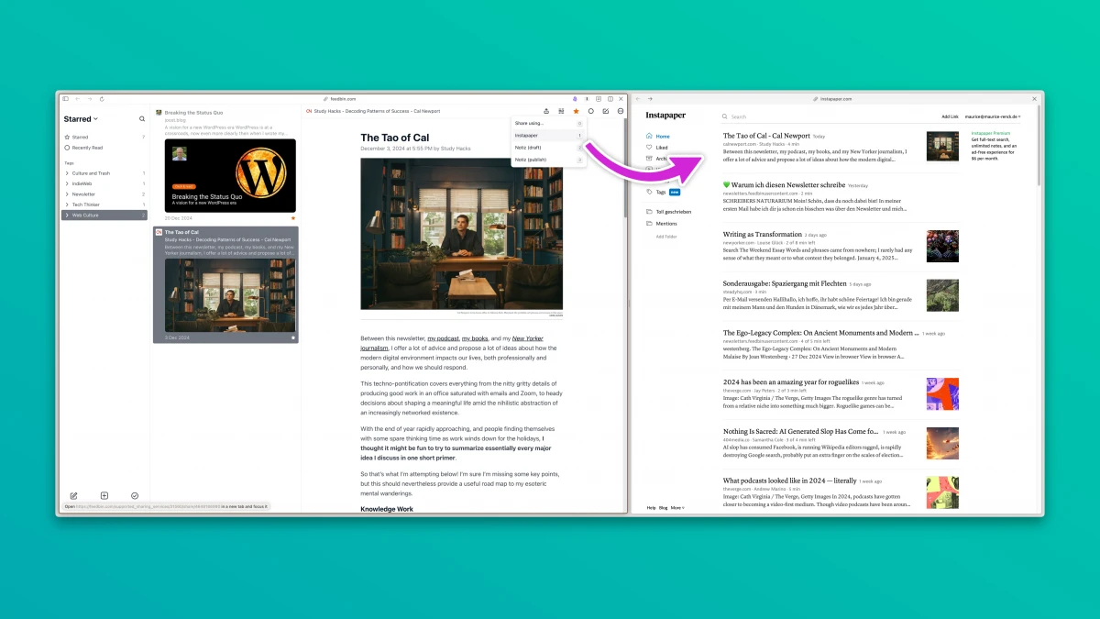Click the purple extension icon in the Feedbin window
This screenshot has height=619, width=1100.
pyautogui.click(x=575, y=98)
